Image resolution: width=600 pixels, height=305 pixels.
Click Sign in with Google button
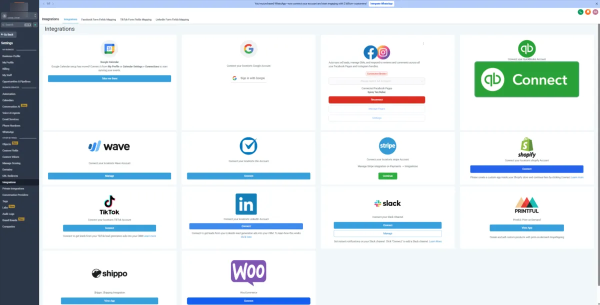248,78
